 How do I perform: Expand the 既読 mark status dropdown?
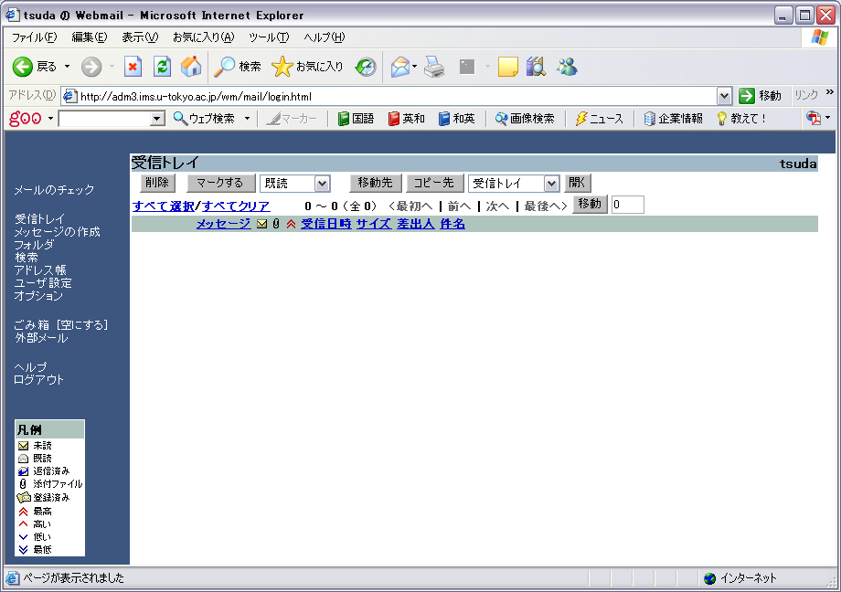click(x=322, y=184)
